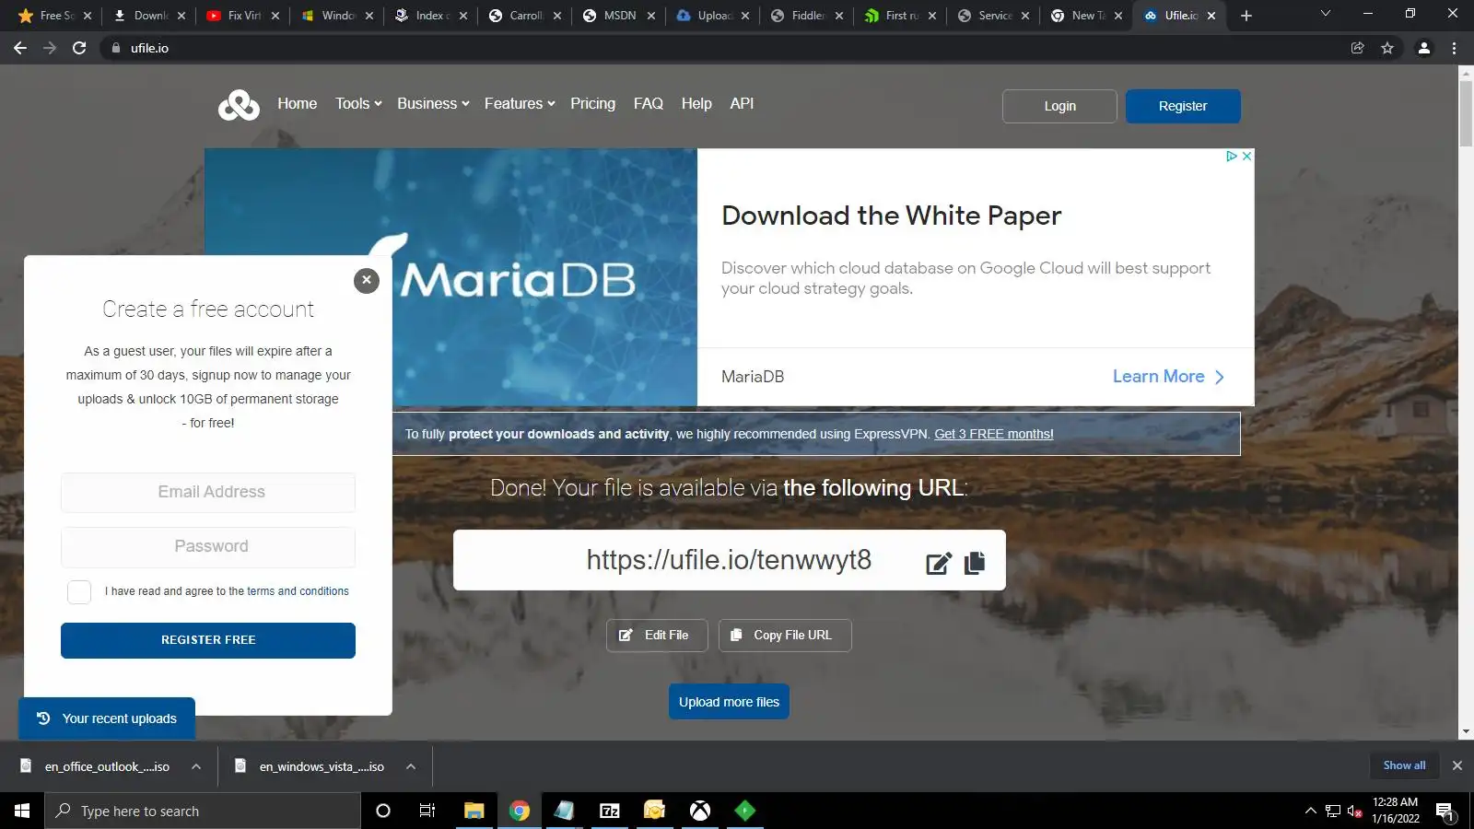Image resolution: width=1474 pixels, height=829 pixels.
Task: Open the Windows Start menu
Action: (x=22, y=811)
